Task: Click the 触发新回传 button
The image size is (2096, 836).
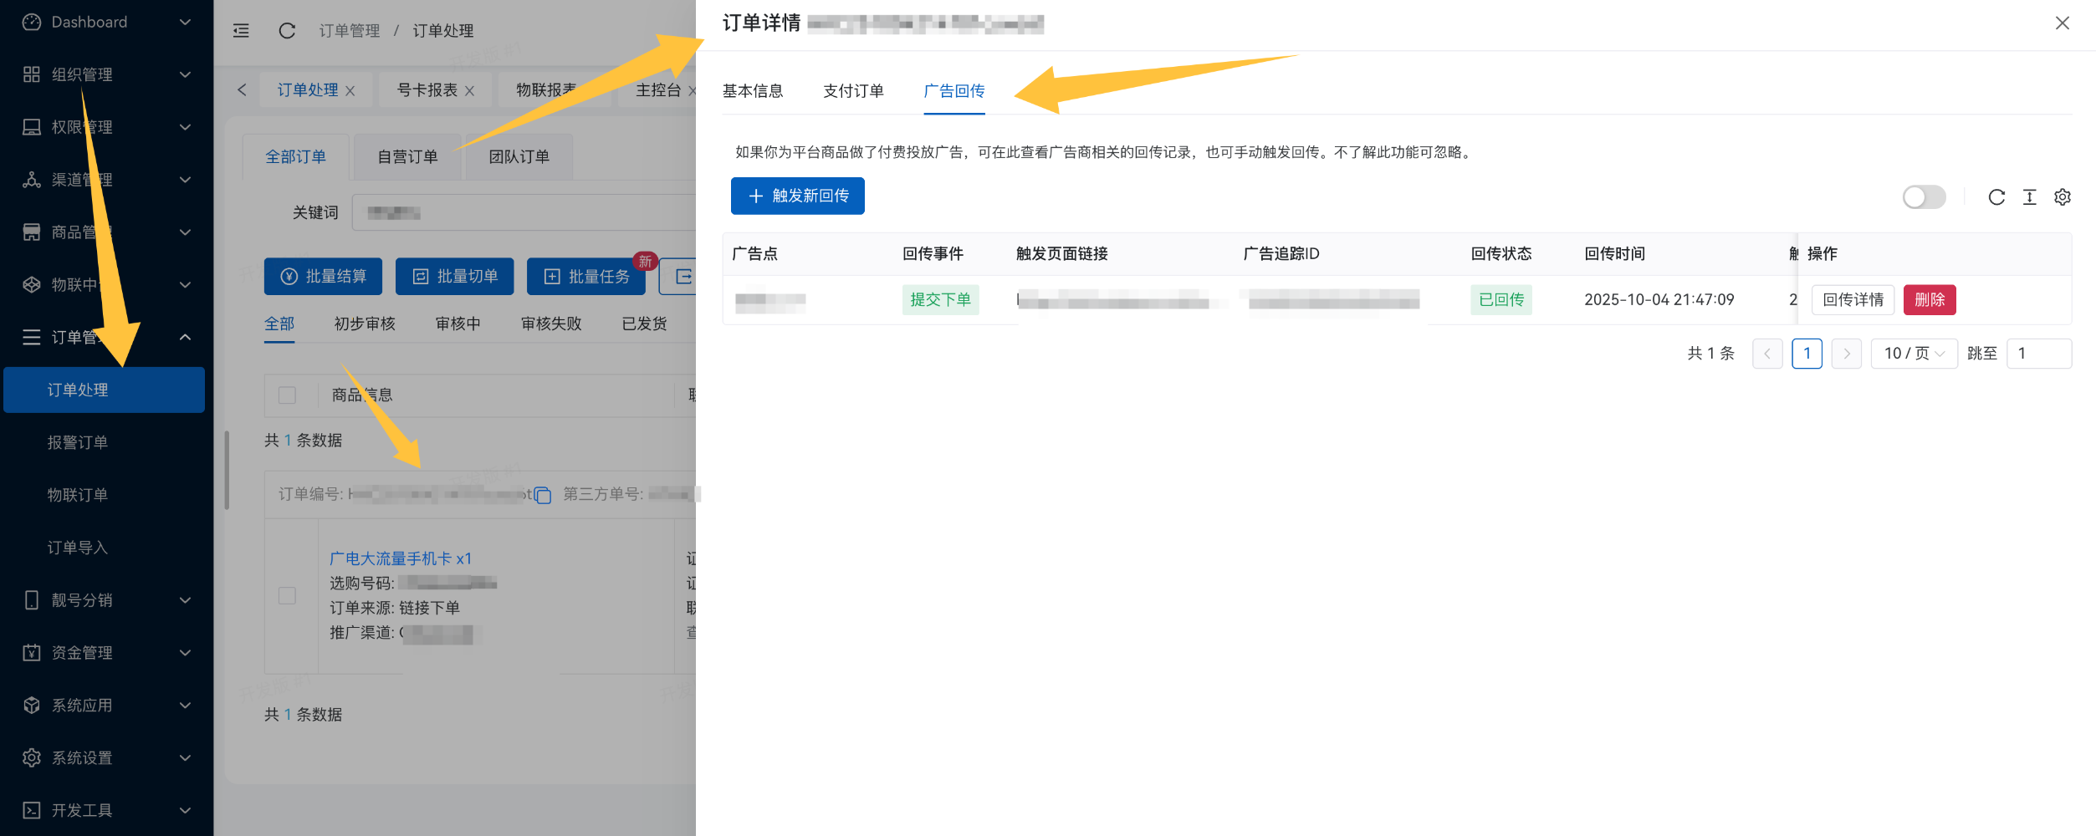Action: tap(797, 196)
